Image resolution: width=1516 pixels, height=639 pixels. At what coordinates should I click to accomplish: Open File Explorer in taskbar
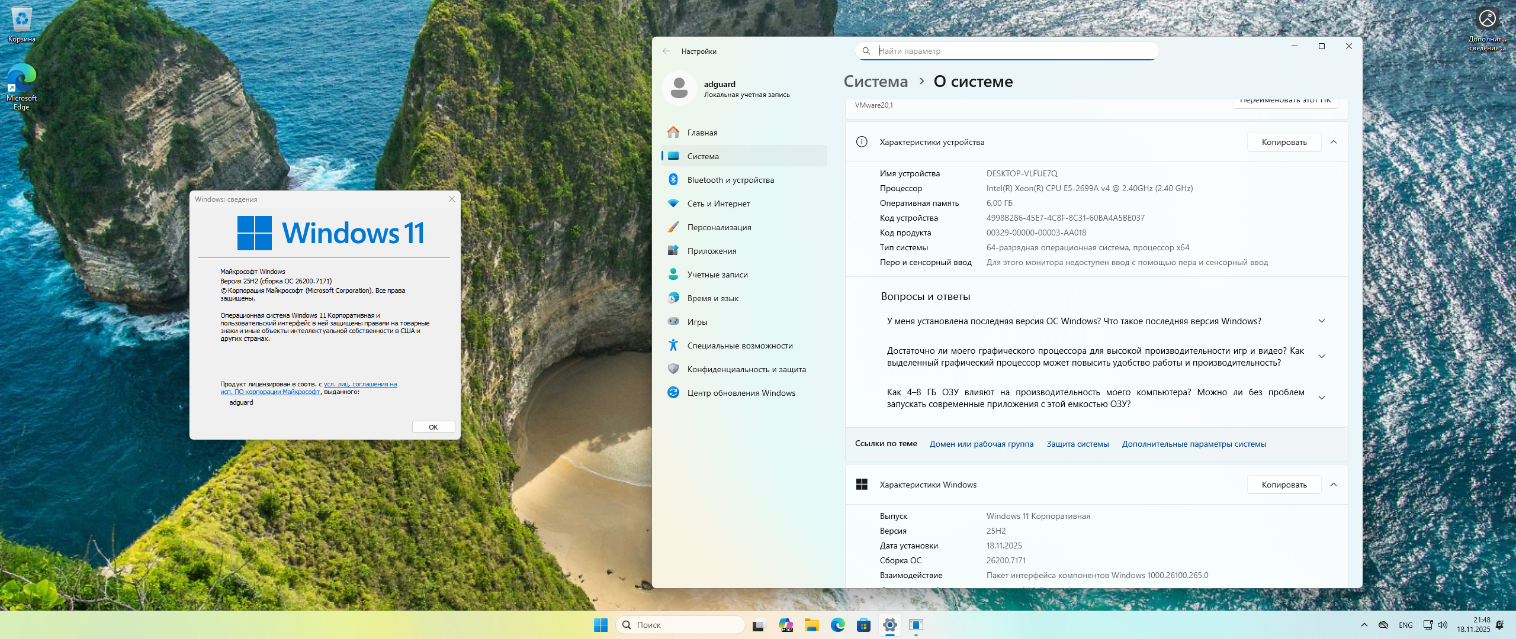tap(811, 625)
